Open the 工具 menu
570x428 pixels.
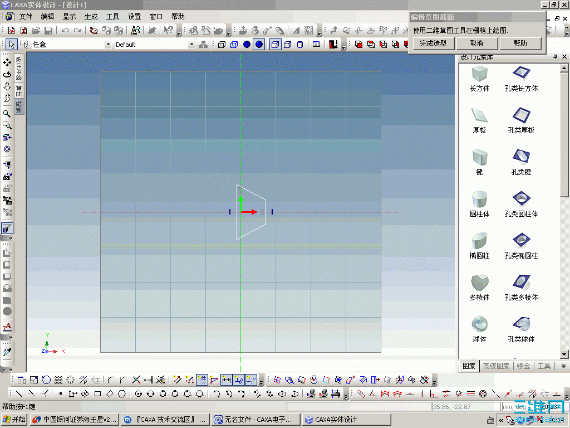[112, 16]
